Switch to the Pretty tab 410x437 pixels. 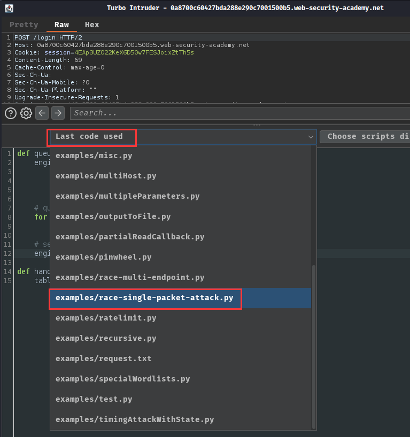(x=24, y=25)
